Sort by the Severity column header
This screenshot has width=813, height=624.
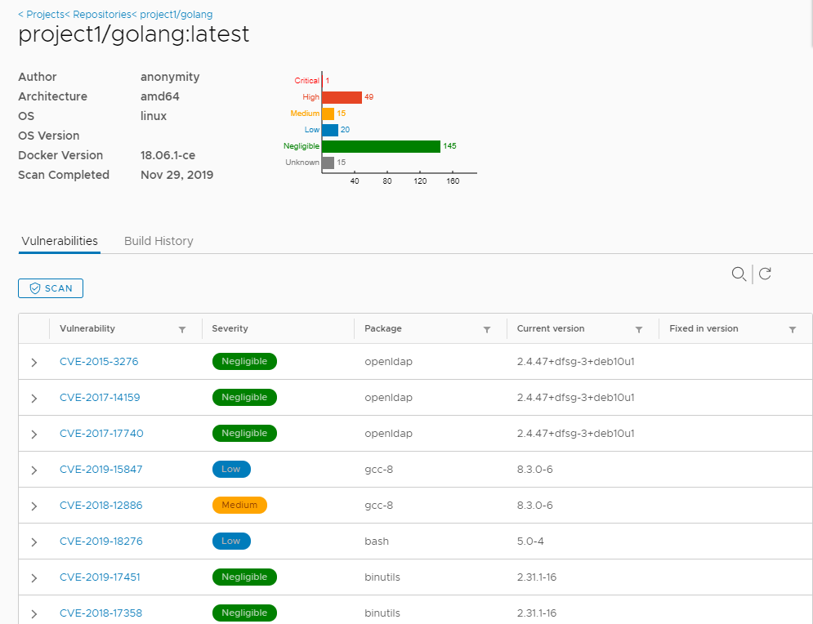[230, 329]
